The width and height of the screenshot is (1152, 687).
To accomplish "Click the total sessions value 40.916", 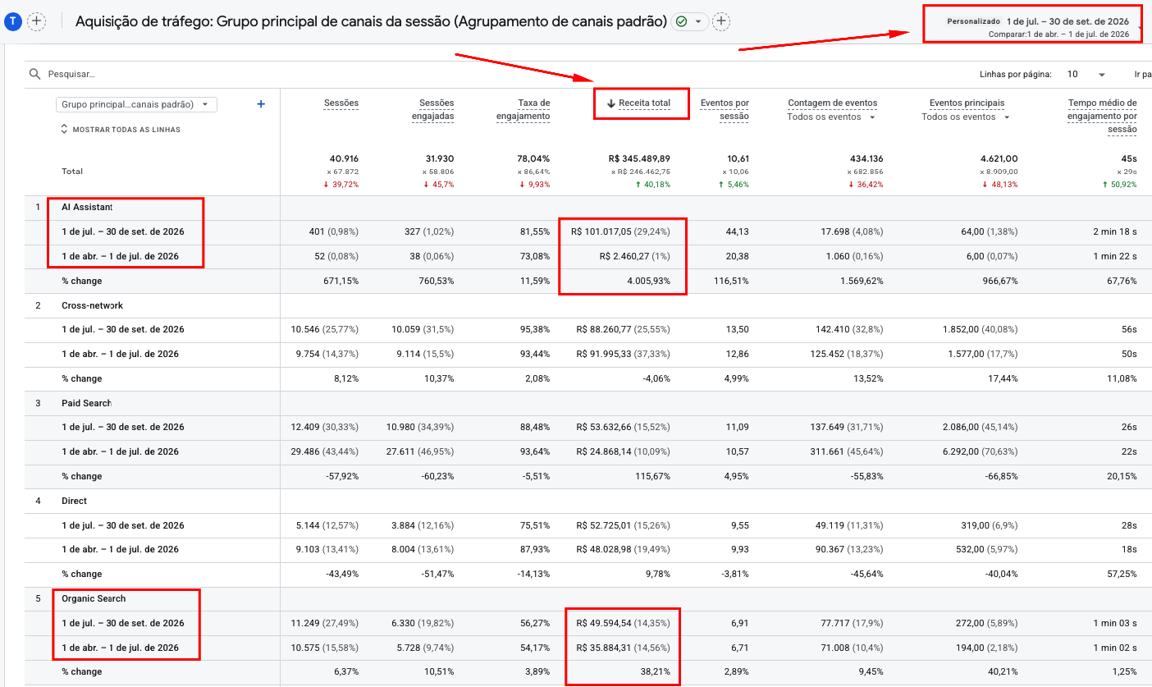I will point(344,158).
